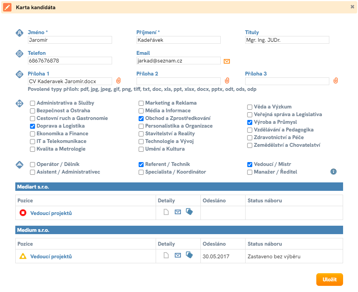Viewport: 358px width, 292px height.
Task: Click the paperclip icon for Příloha 2
Action: point(227,81)
